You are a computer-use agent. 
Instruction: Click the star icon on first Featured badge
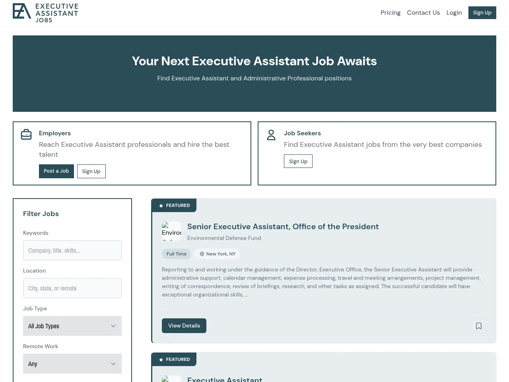[161, 206]
